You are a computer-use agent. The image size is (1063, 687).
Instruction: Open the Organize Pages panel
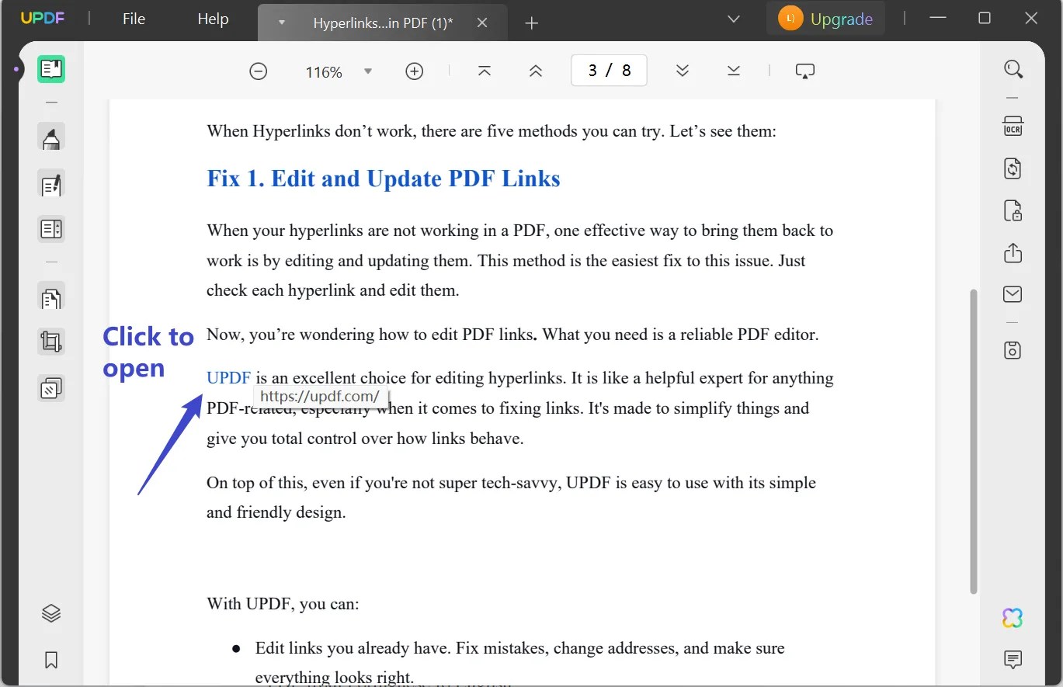click(51, 228)
